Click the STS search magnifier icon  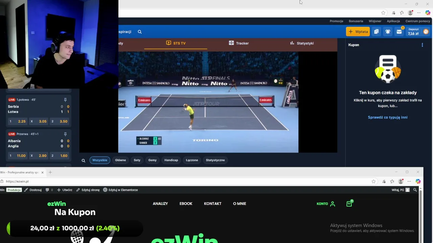140,32
